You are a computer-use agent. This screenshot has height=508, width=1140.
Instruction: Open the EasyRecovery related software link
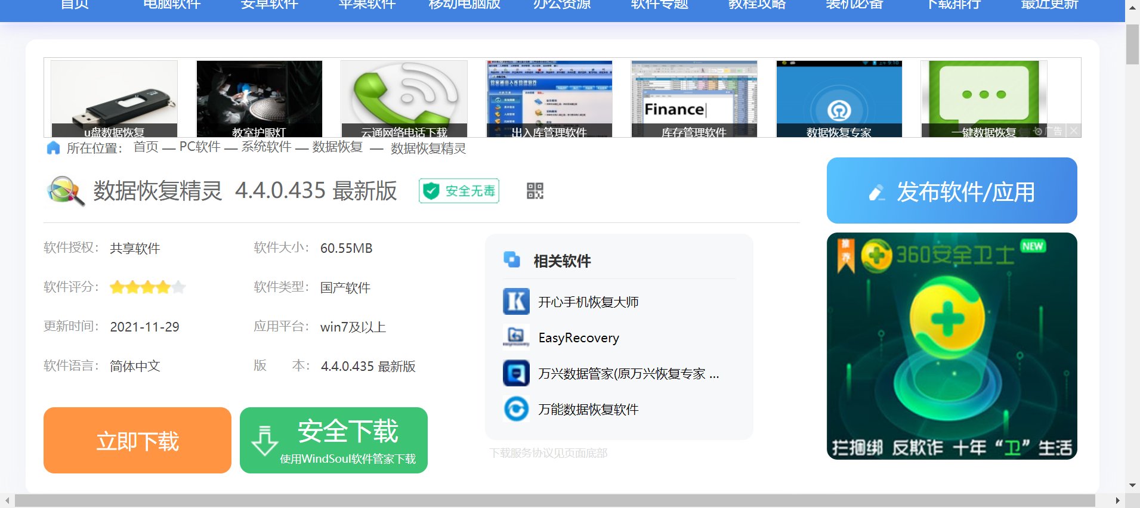coord(579,338)
